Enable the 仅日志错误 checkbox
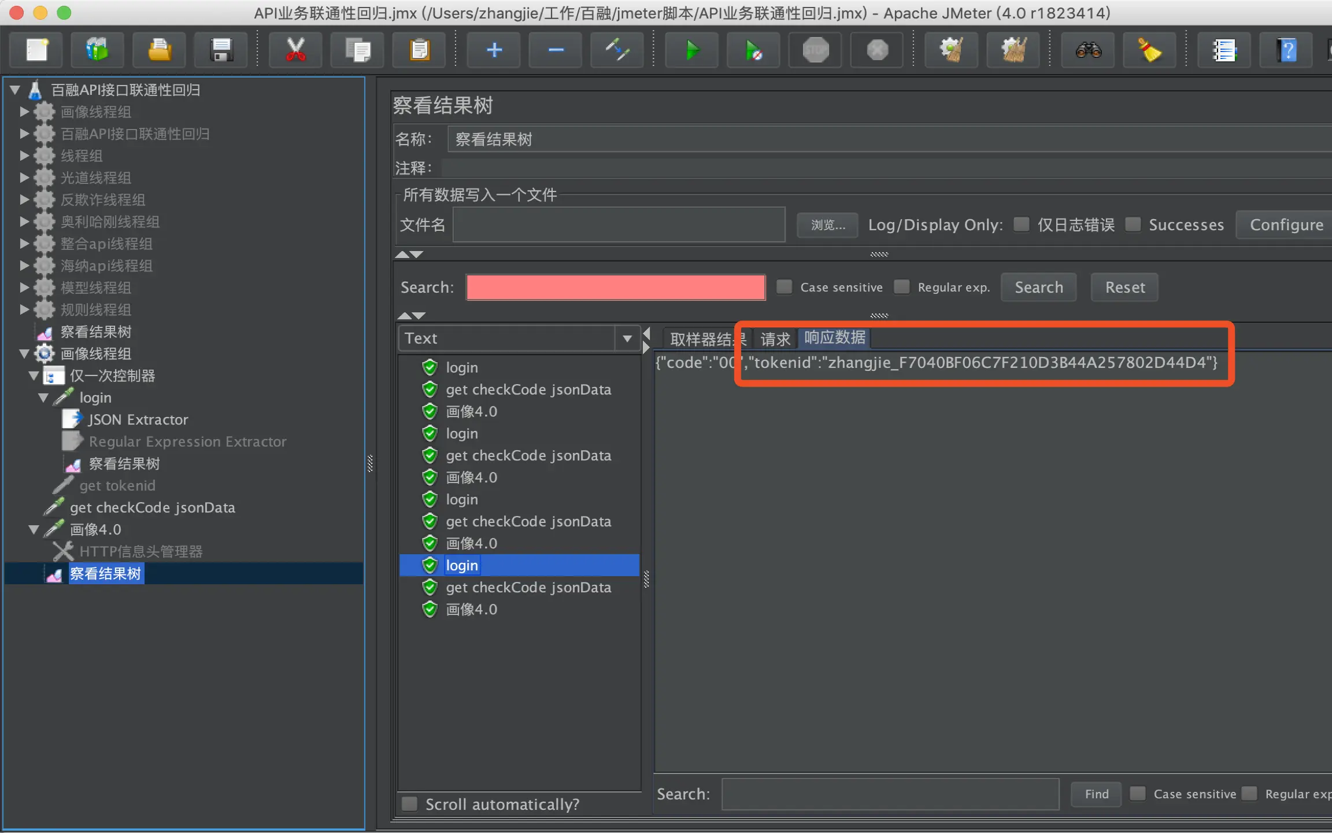Screen dimensions: 1332x833 tap(1022, 224)
